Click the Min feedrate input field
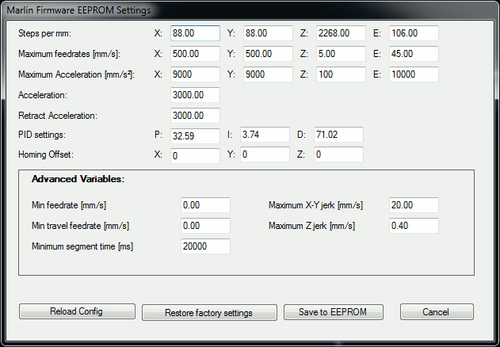The height and width of the screenshot is (347, 500). click(x=206, y=205)
